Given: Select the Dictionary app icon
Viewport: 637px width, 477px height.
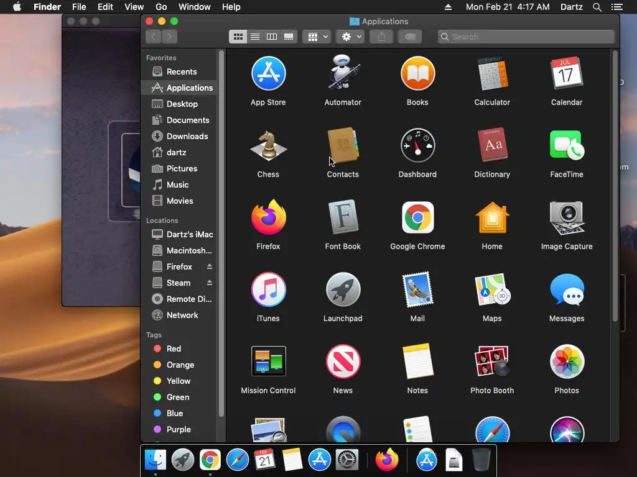Looking at the screenshot, I should (492, 145).
